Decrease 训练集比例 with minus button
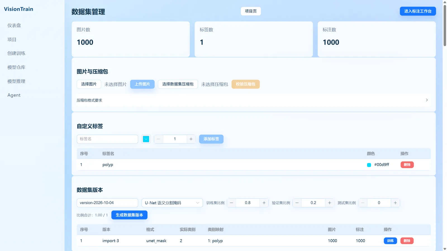Image resolution: width=447 pixels, height=251 pixels. (232, 203)
